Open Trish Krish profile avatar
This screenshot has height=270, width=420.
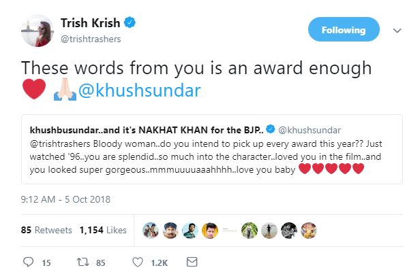(37, 31)
